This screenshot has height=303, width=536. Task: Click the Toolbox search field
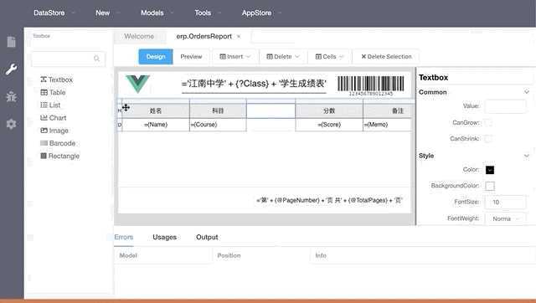point(69,59)
